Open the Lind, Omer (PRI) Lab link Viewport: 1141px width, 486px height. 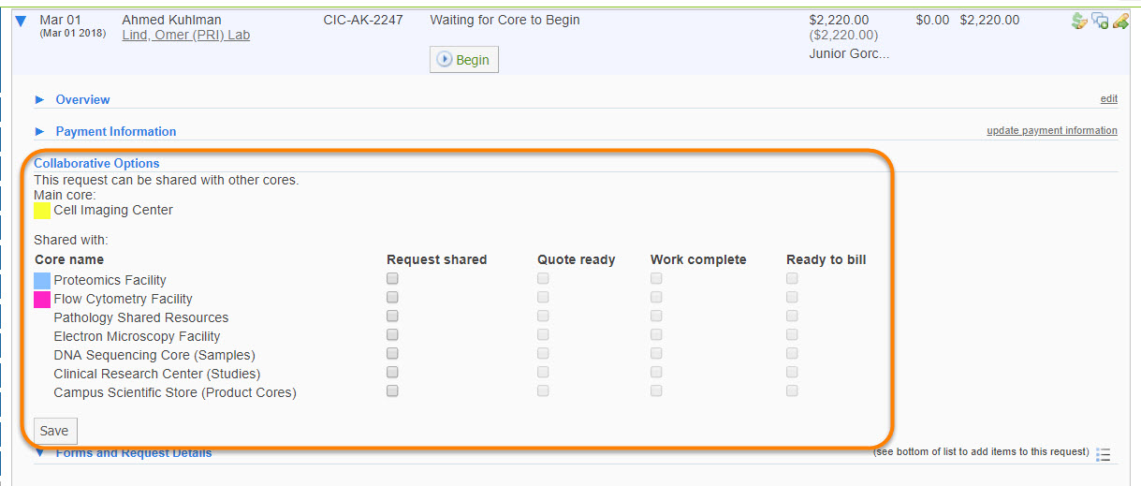click(x=185, y=36)
